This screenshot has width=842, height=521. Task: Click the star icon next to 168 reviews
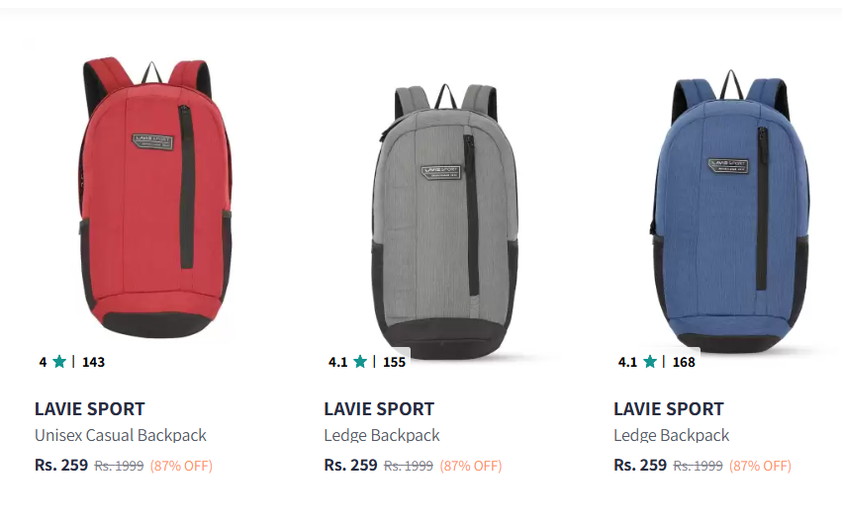[650, 362]
